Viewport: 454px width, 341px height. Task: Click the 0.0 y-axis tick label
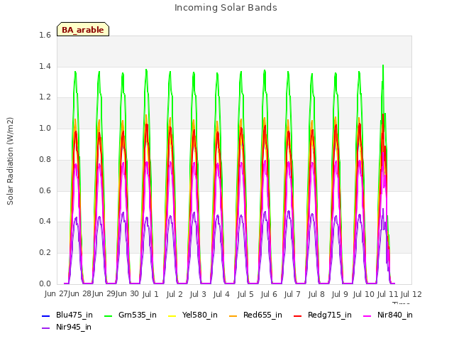pos(45,283)
